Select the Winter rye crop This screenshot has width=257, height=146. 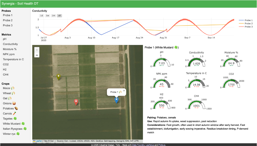pyautogui.click(x=11, y=134)
